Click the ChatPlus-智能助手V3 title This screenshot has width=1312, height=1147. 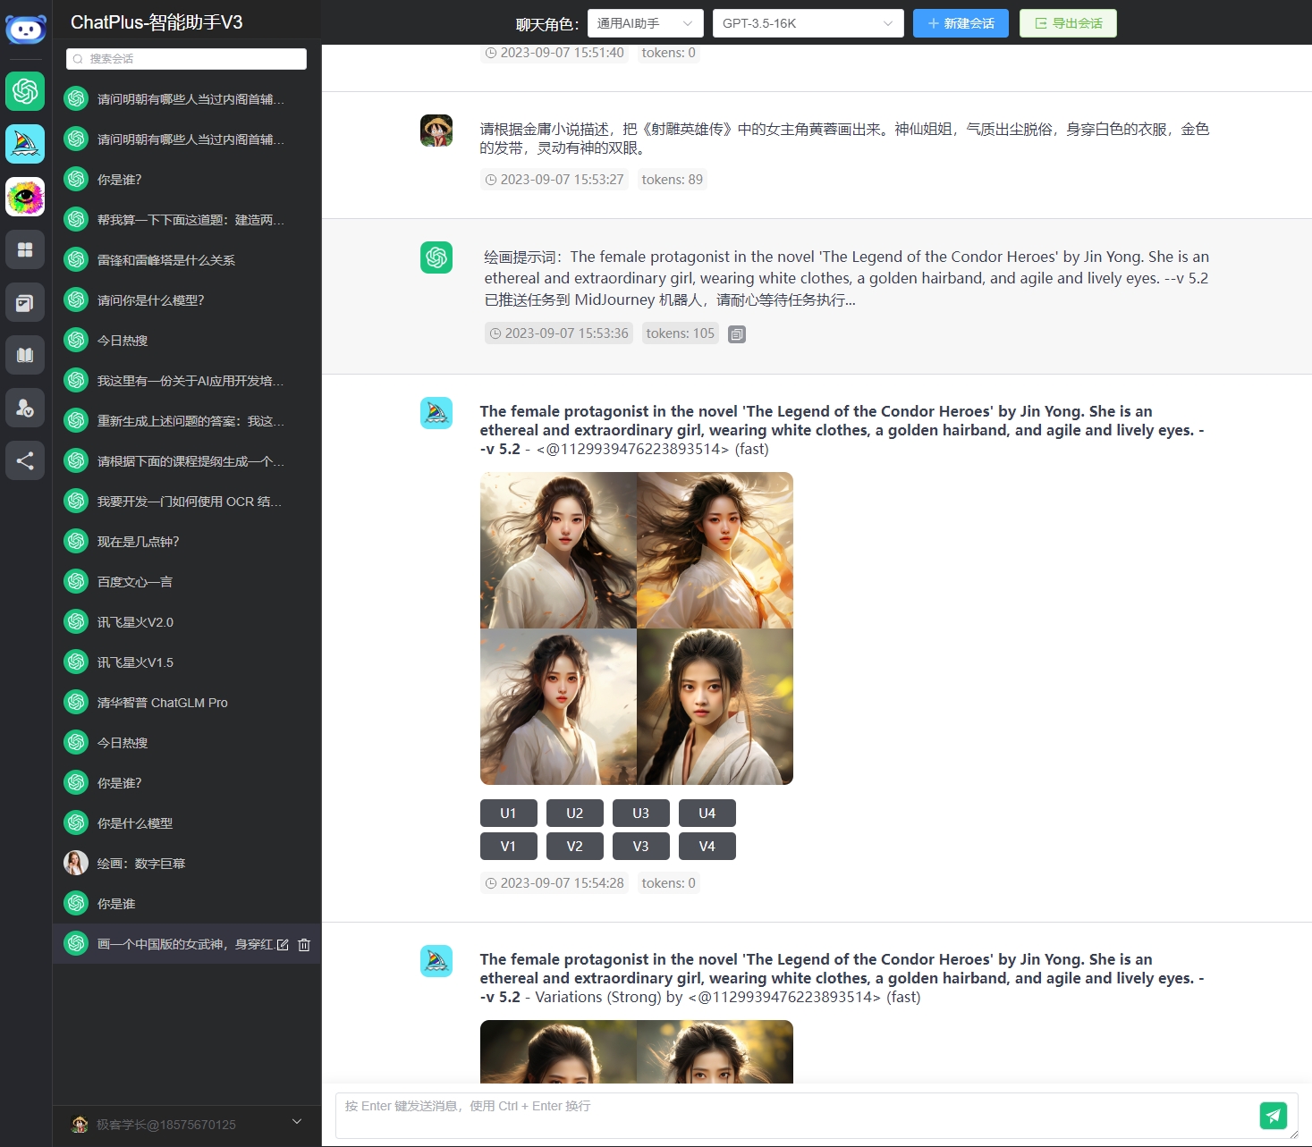pos(157,22)
